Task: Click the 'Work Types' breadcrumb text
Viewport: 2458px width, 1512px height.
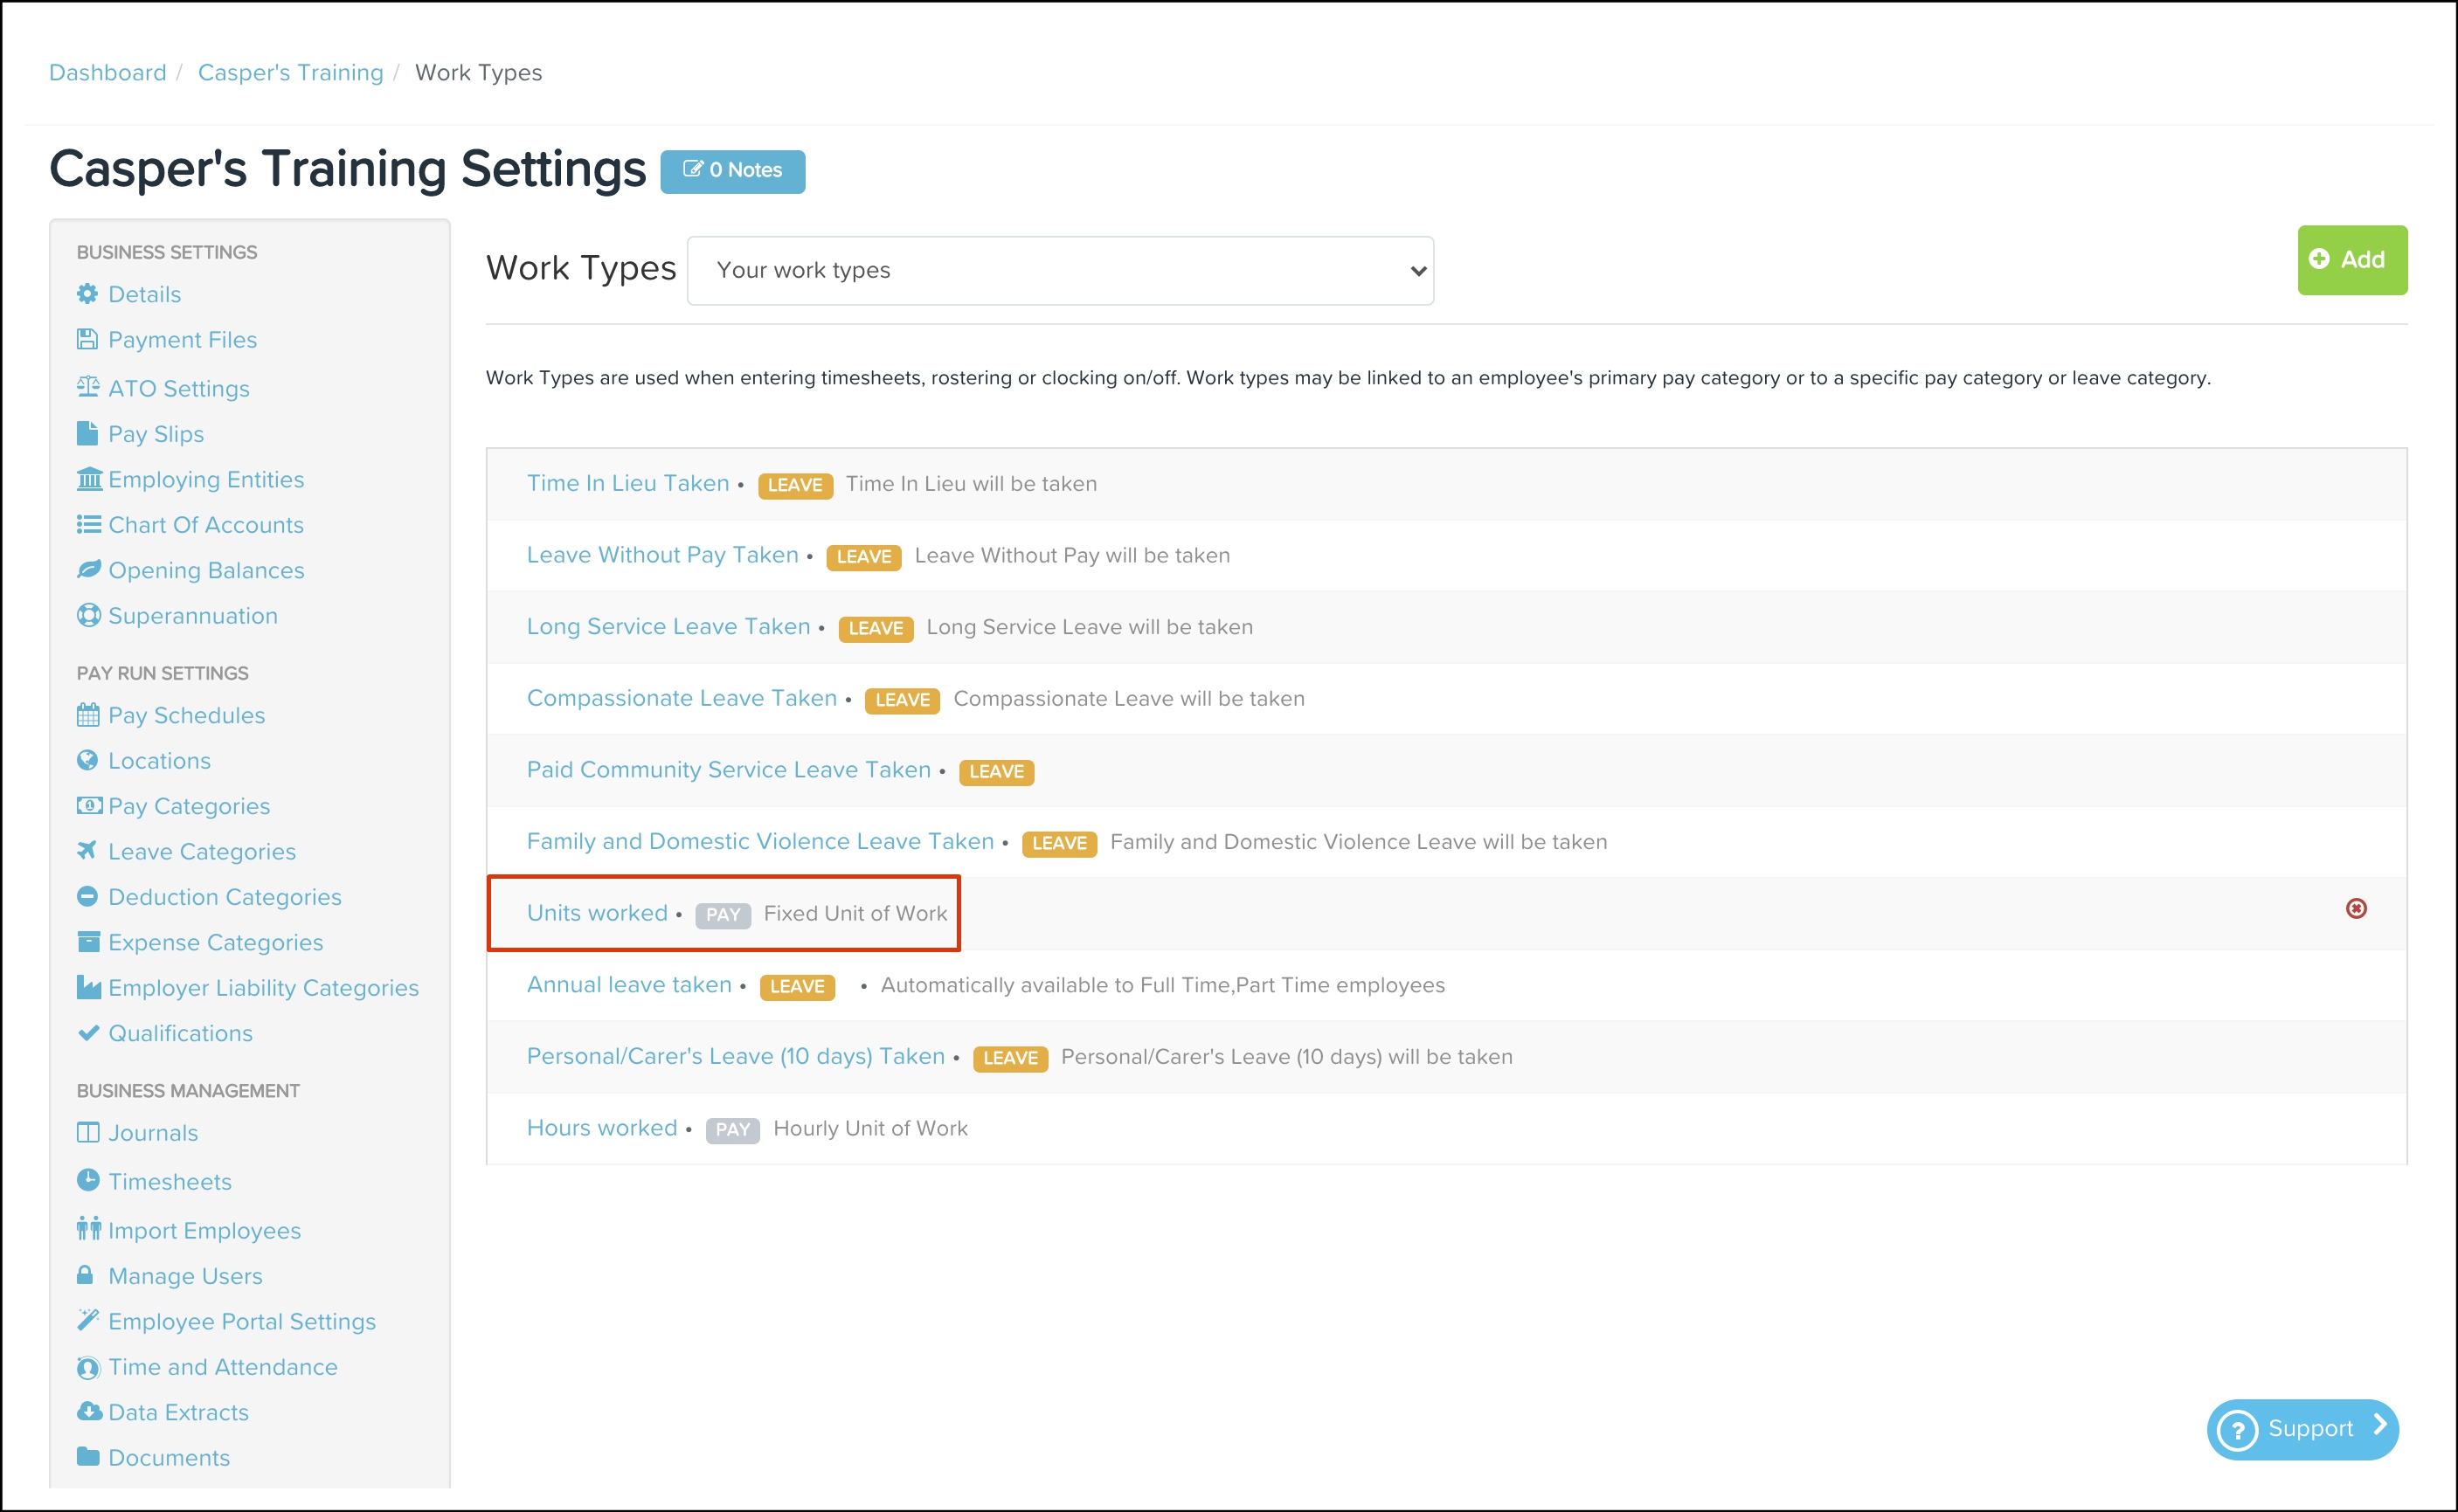Action: tap(478, 73)
